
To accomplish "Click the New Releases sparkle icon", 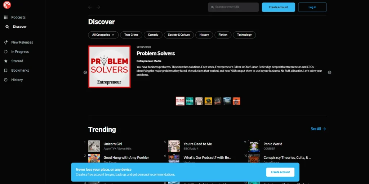I will [x=6, y=42].
